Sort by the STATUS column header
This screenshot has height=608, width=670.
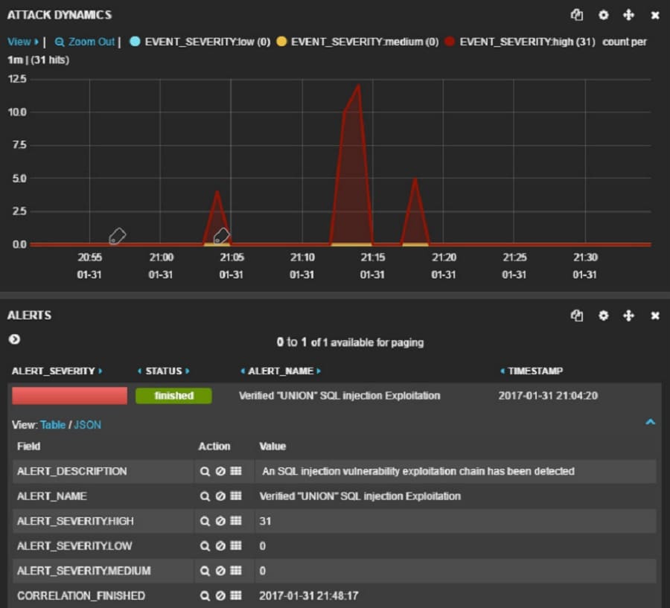(164, 371)
